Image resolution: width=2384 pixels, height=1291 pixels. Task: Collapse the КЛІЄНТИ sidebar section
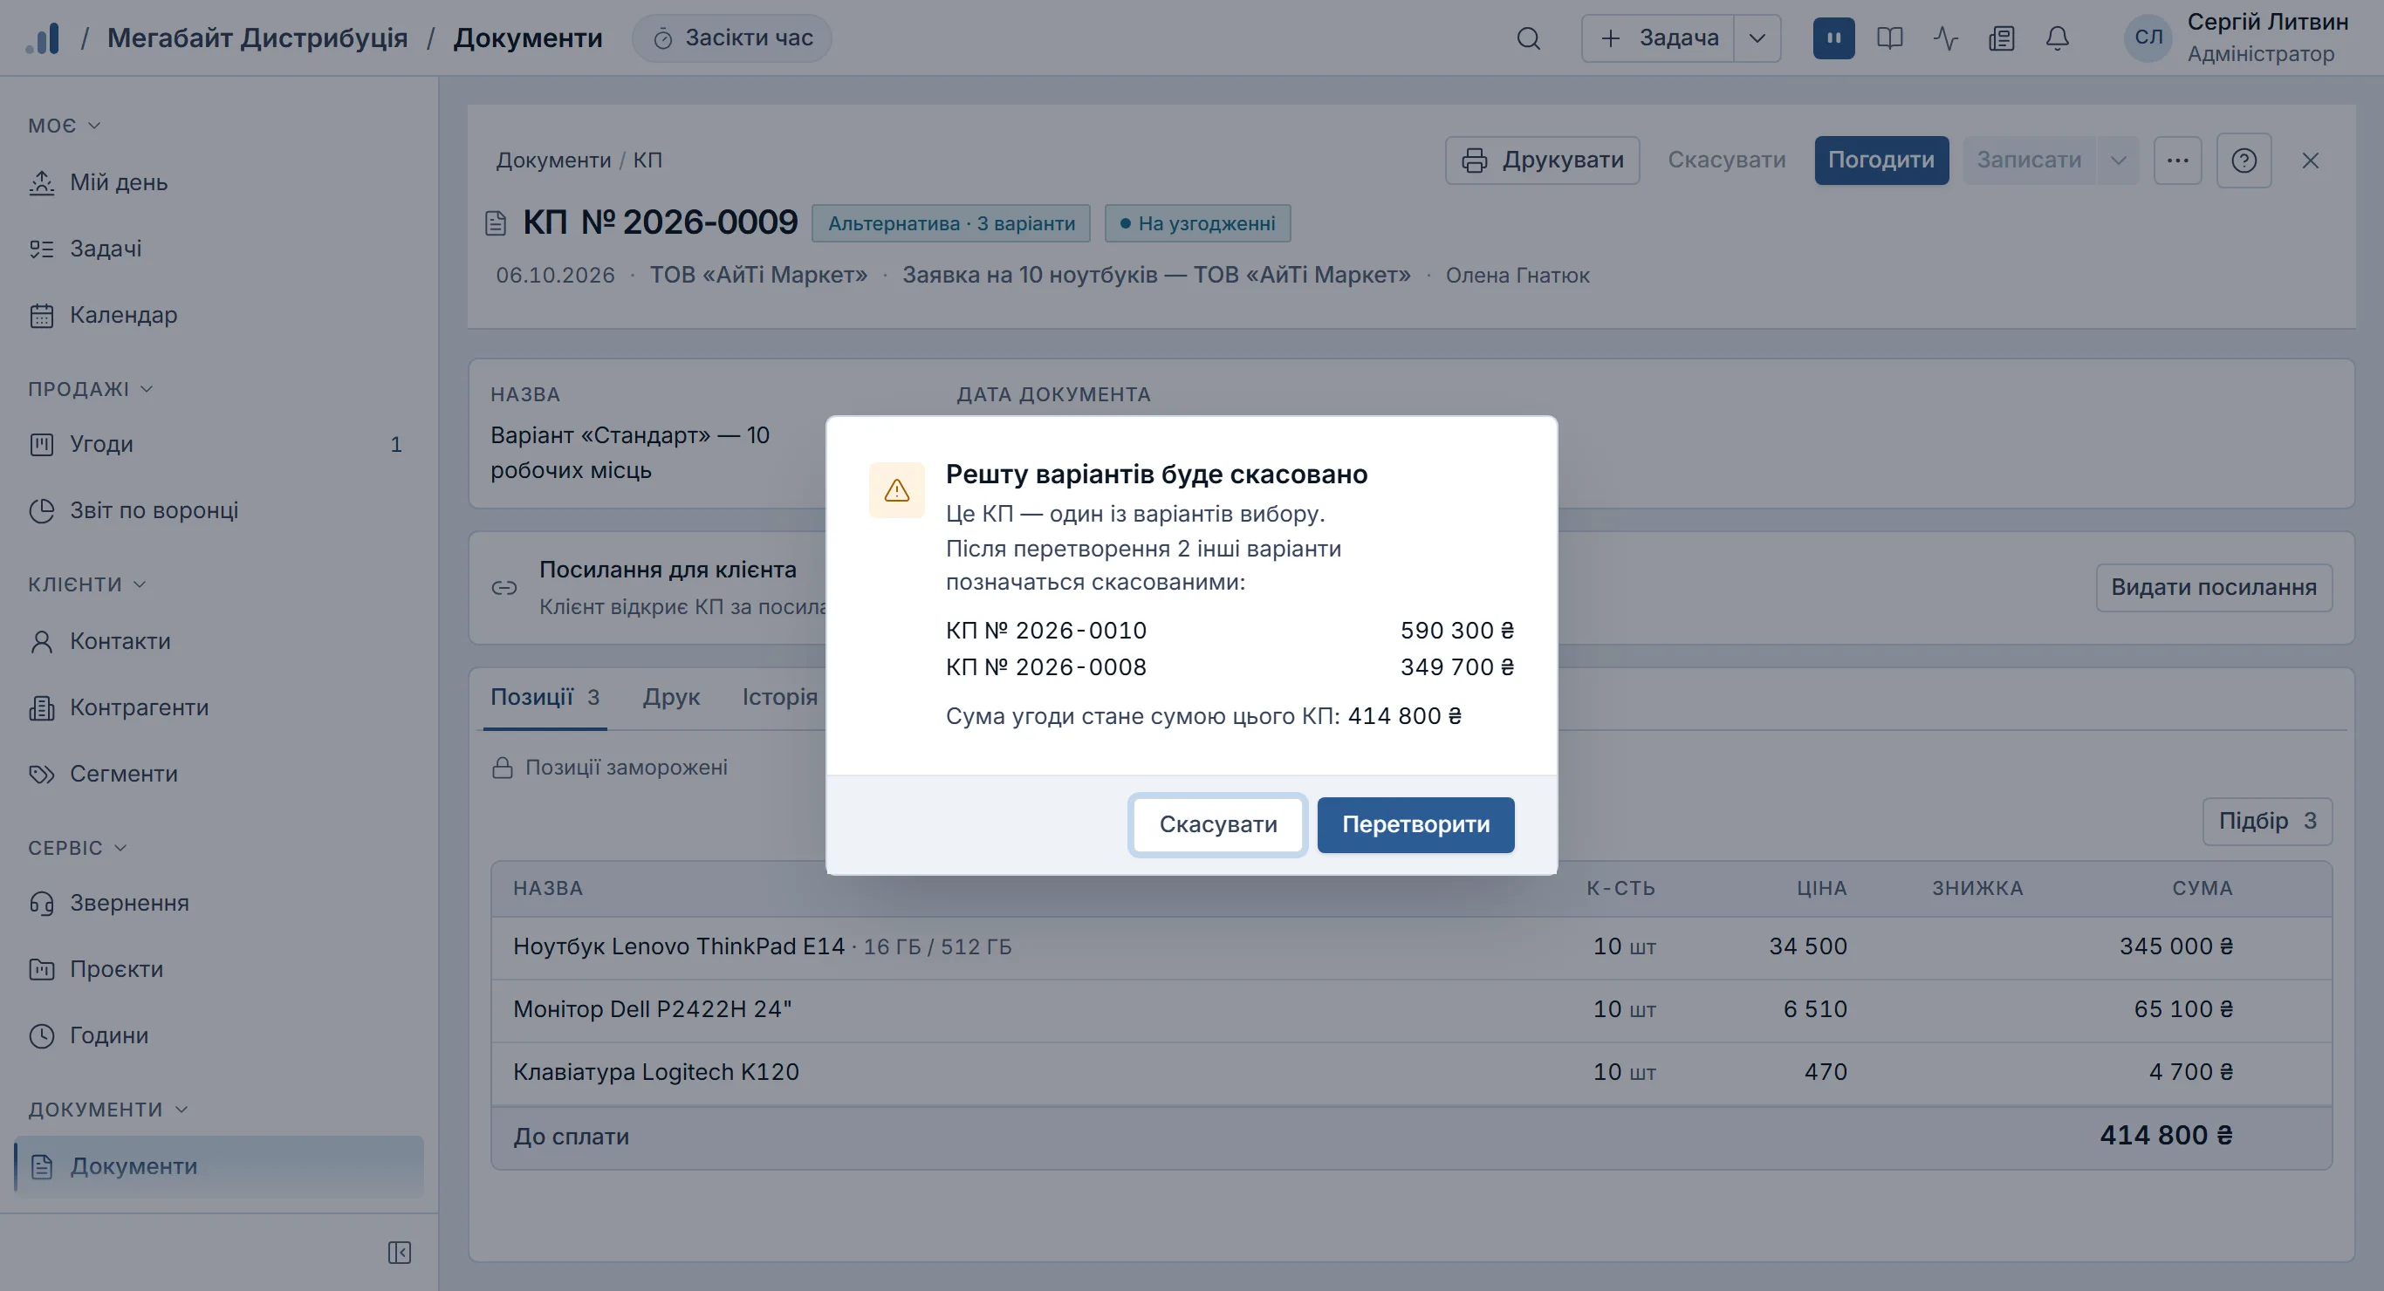pyautogui.click(x=87, y=584)
